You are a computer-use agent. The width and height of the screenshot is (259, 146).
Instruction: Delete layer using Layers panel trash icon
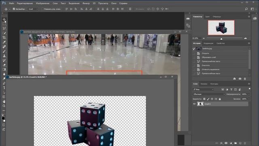(245, 143)
